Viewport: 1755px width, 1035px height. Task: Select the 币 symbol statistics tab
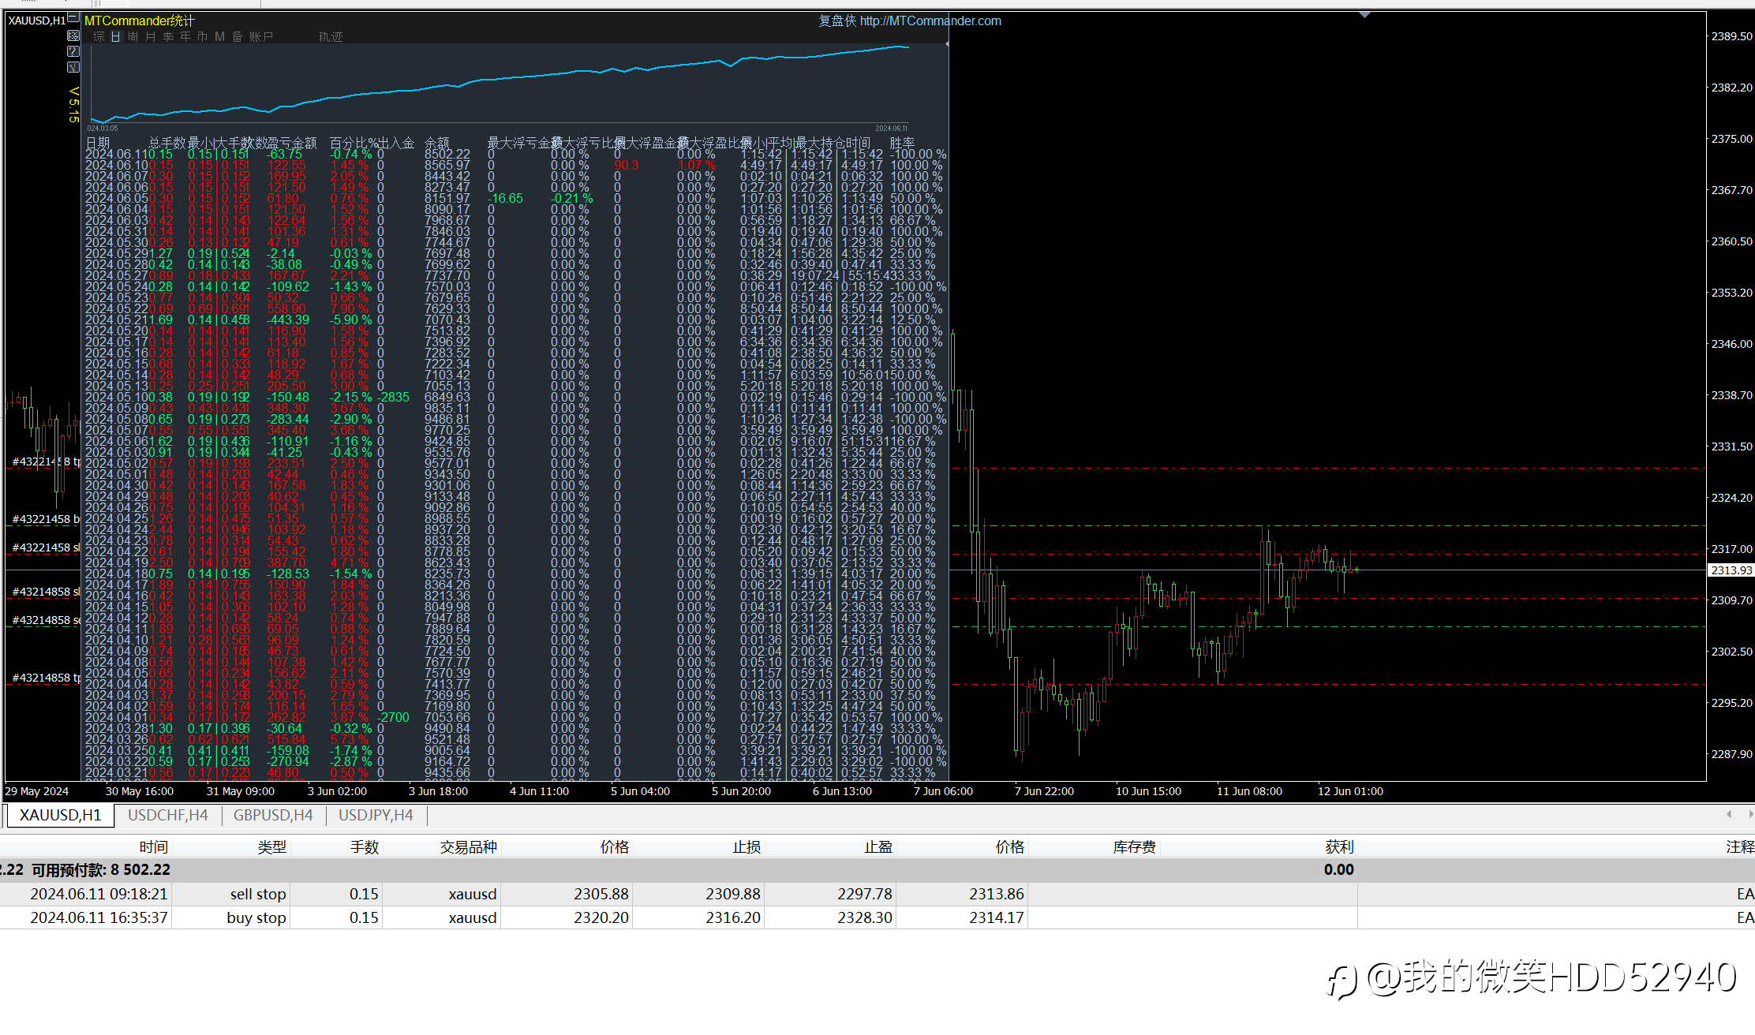tap(203, 36)
